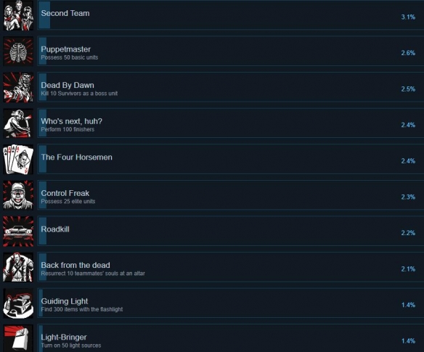This screenshot has height=352, width=424.
Task: Select The Four Horsemen playing cards icon
Action: (18, 159)
